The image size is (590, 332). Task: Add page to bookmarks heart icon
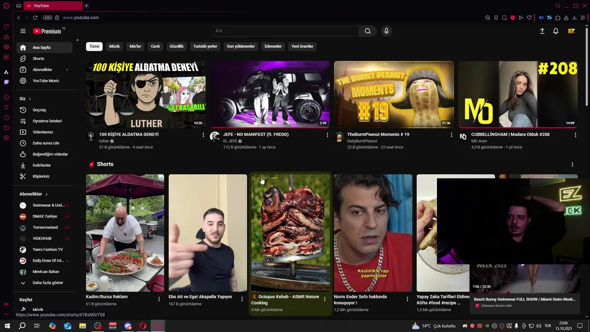[529, 18]
